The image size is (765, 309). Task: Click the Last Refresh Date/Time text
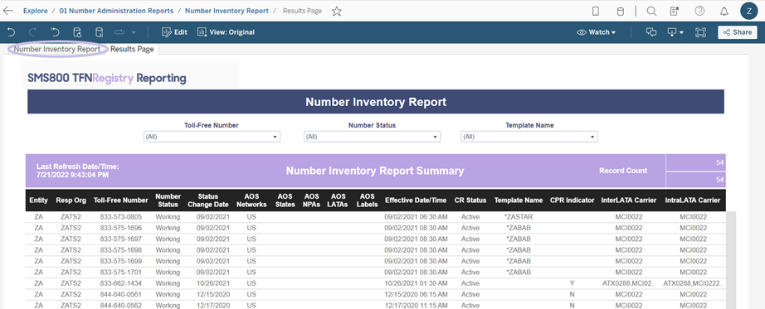77,171
